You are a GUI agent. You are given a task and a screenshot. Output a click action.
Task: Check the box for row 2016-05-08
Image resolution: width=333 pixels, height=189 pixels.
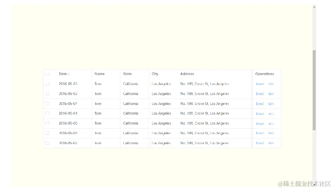click(47, 124)
